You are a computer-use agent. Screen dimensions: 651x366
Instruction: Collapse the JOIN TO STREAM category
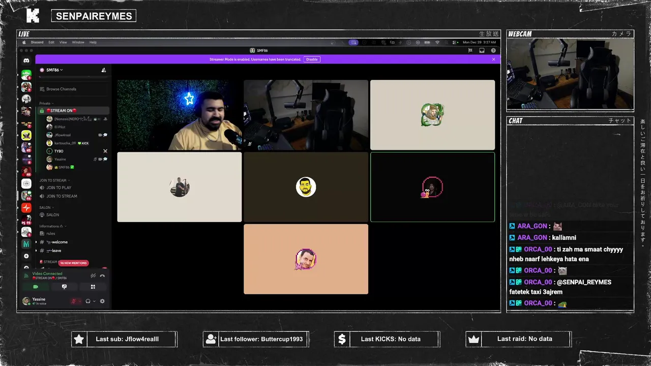tap(54, 180)
